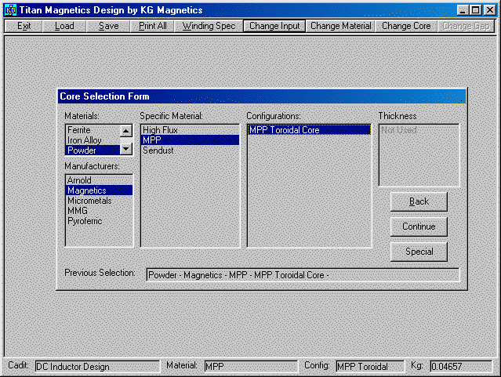Click the Continue button

(419, 227)
